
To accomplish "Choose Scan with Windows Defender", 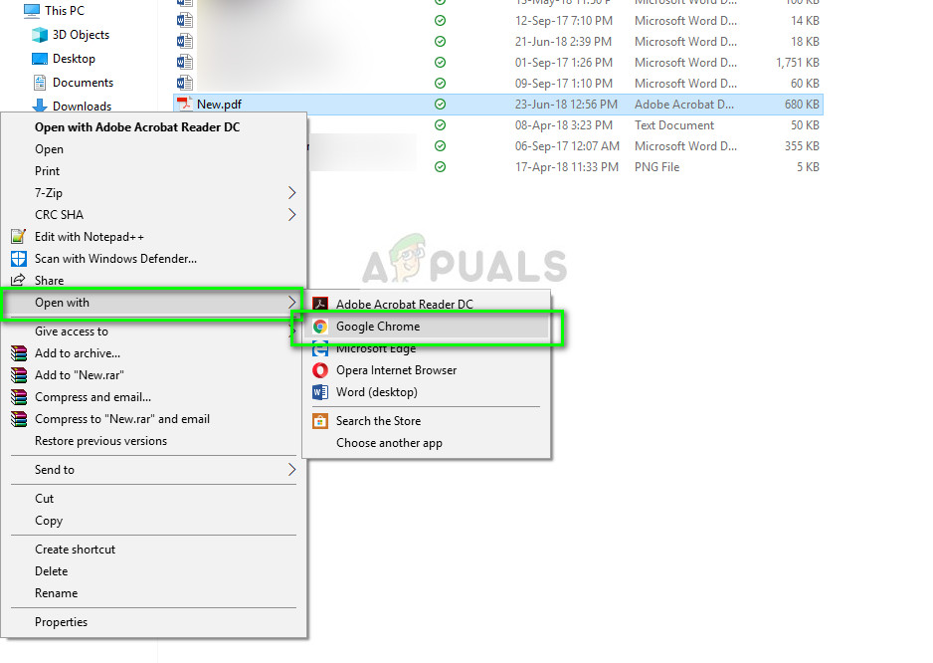I will coord(115,259).
